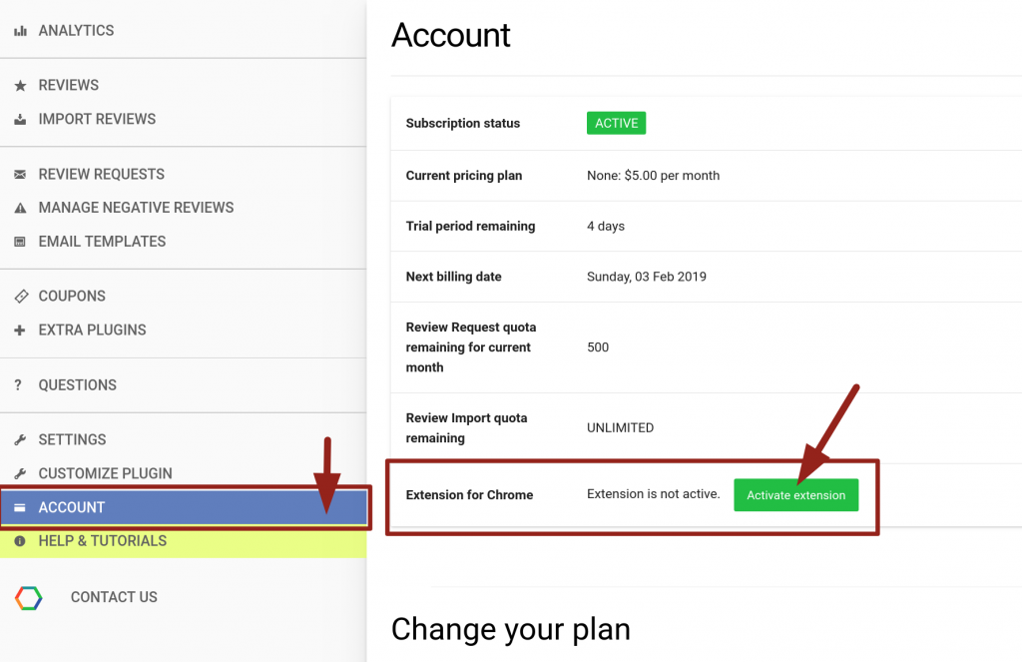Viewport: 1022px width, 662px height.
Task: Click the Email Templates icon
Action: pyautogui.click(x=20, y=242)
